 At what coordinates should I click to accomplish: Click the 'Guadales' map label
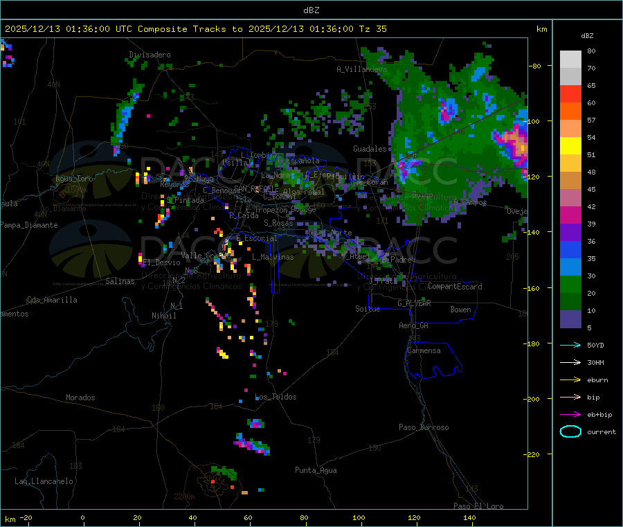tap(370, 149)
